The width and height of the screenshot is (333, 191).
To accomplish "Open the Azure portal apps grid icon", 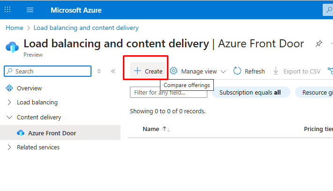I will 8,9.
